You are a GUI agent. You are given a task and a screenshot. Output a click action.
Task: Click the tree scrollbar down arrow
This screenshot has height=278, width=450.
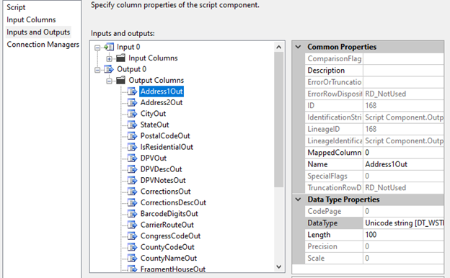pyautogui.click(x=278, y=266)
